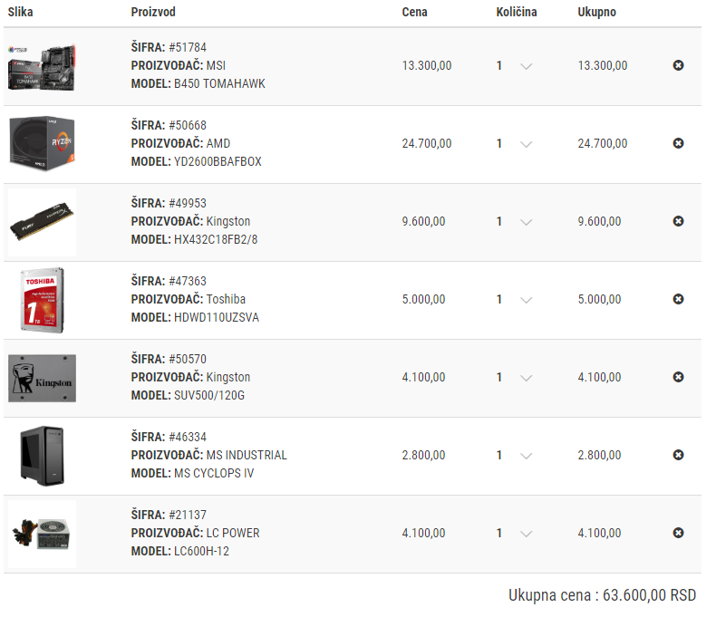The height and width of the screenshot is (617, 716).
Task: Remove the LC POWER LC600H-12 item
Action: pos(678,533)
